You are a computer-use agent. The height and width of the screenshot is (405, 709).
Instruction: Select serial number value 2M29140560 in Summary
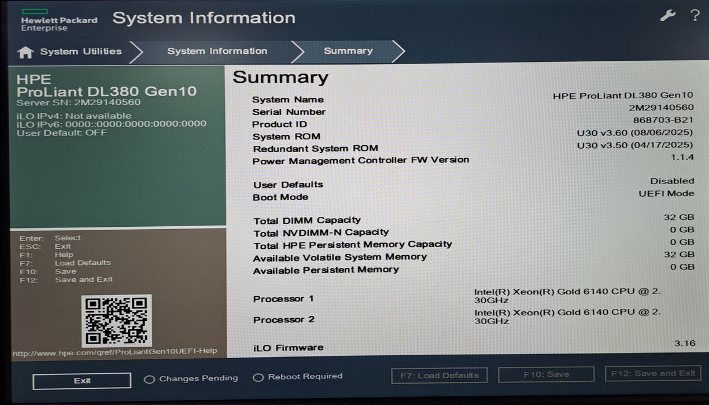662,108
